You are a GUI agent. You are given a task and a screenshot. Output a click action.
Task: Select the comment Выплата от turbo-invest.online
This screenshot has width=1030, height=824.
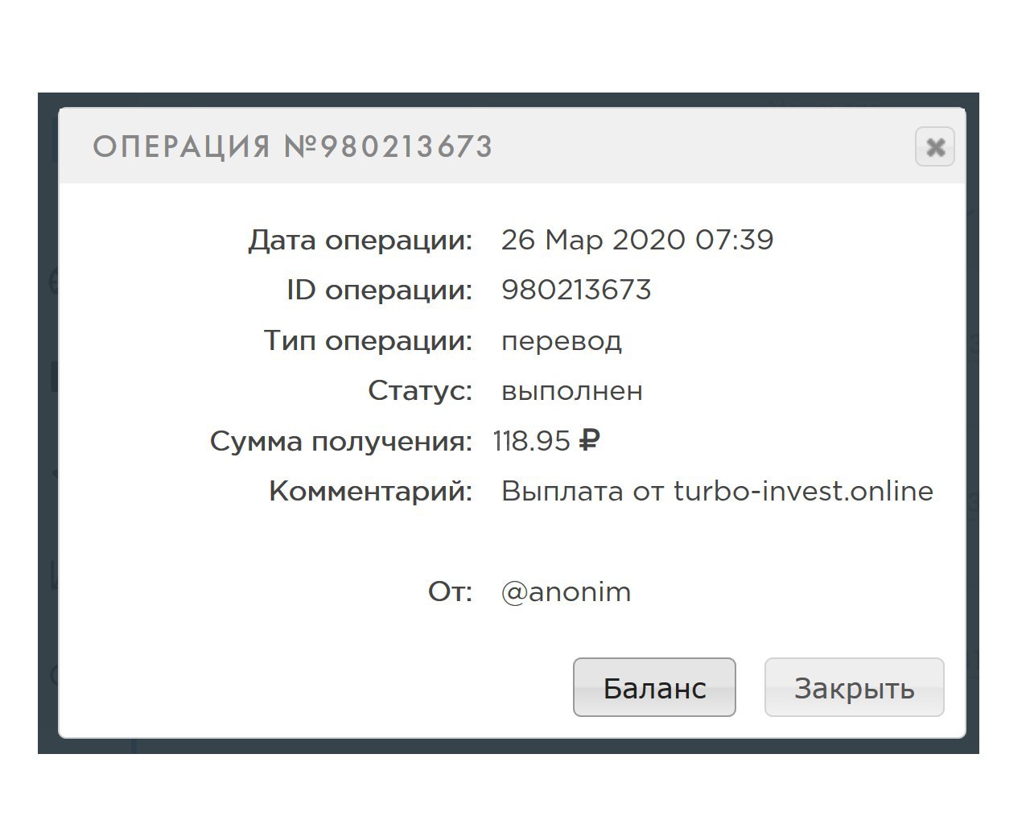[717, 491]
